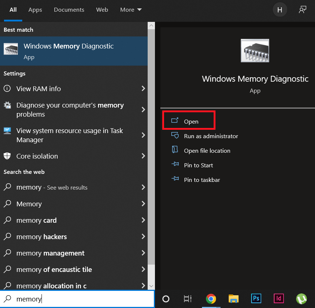Expand arrow for memory card suggestion
Image resolution: width=315 pixels, height=308 pixels.
point(143,220)
